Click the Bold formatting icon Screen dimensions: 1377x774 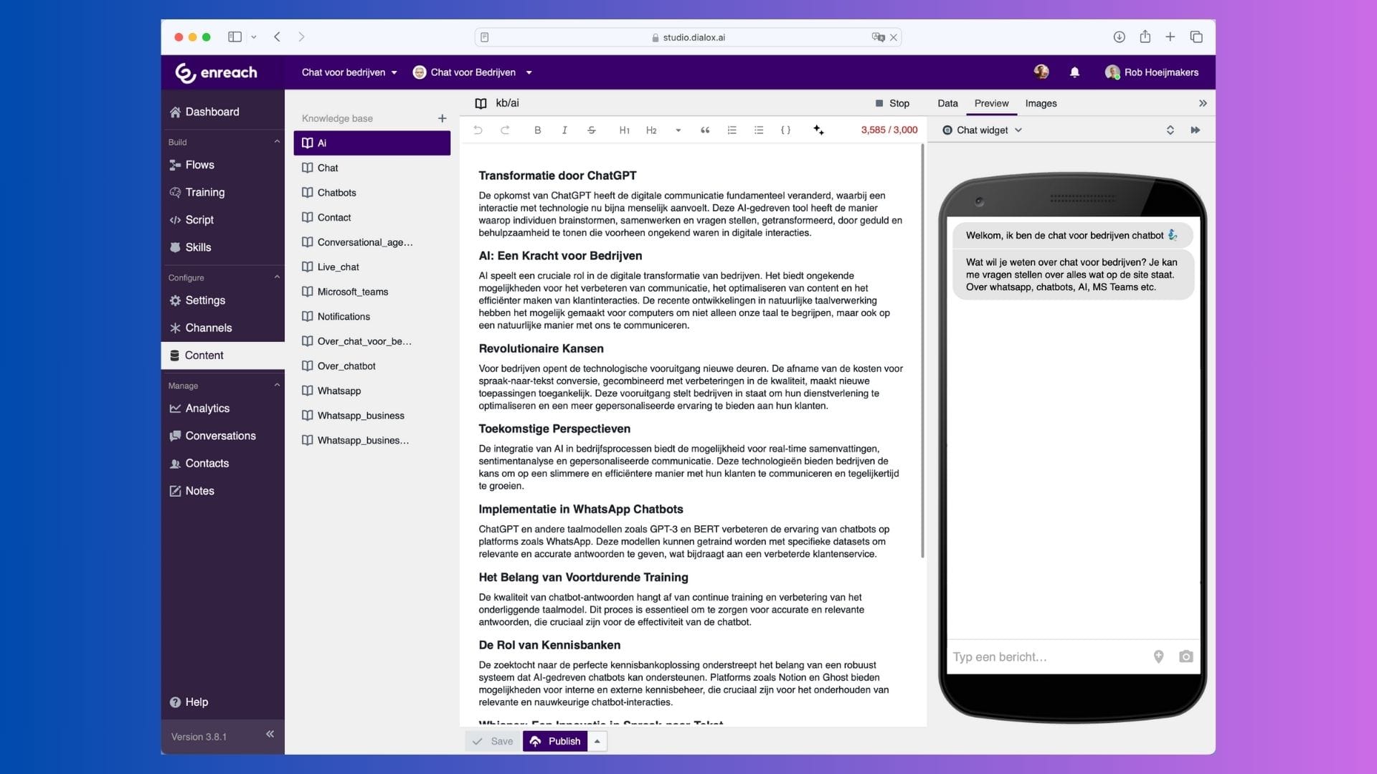click(537, 130)
